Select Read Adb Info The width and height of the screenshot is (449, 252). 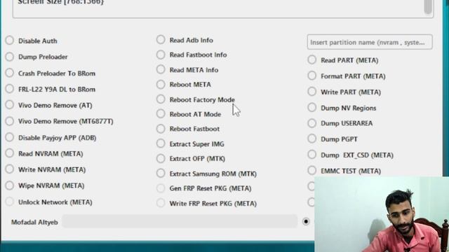(161, 40)
